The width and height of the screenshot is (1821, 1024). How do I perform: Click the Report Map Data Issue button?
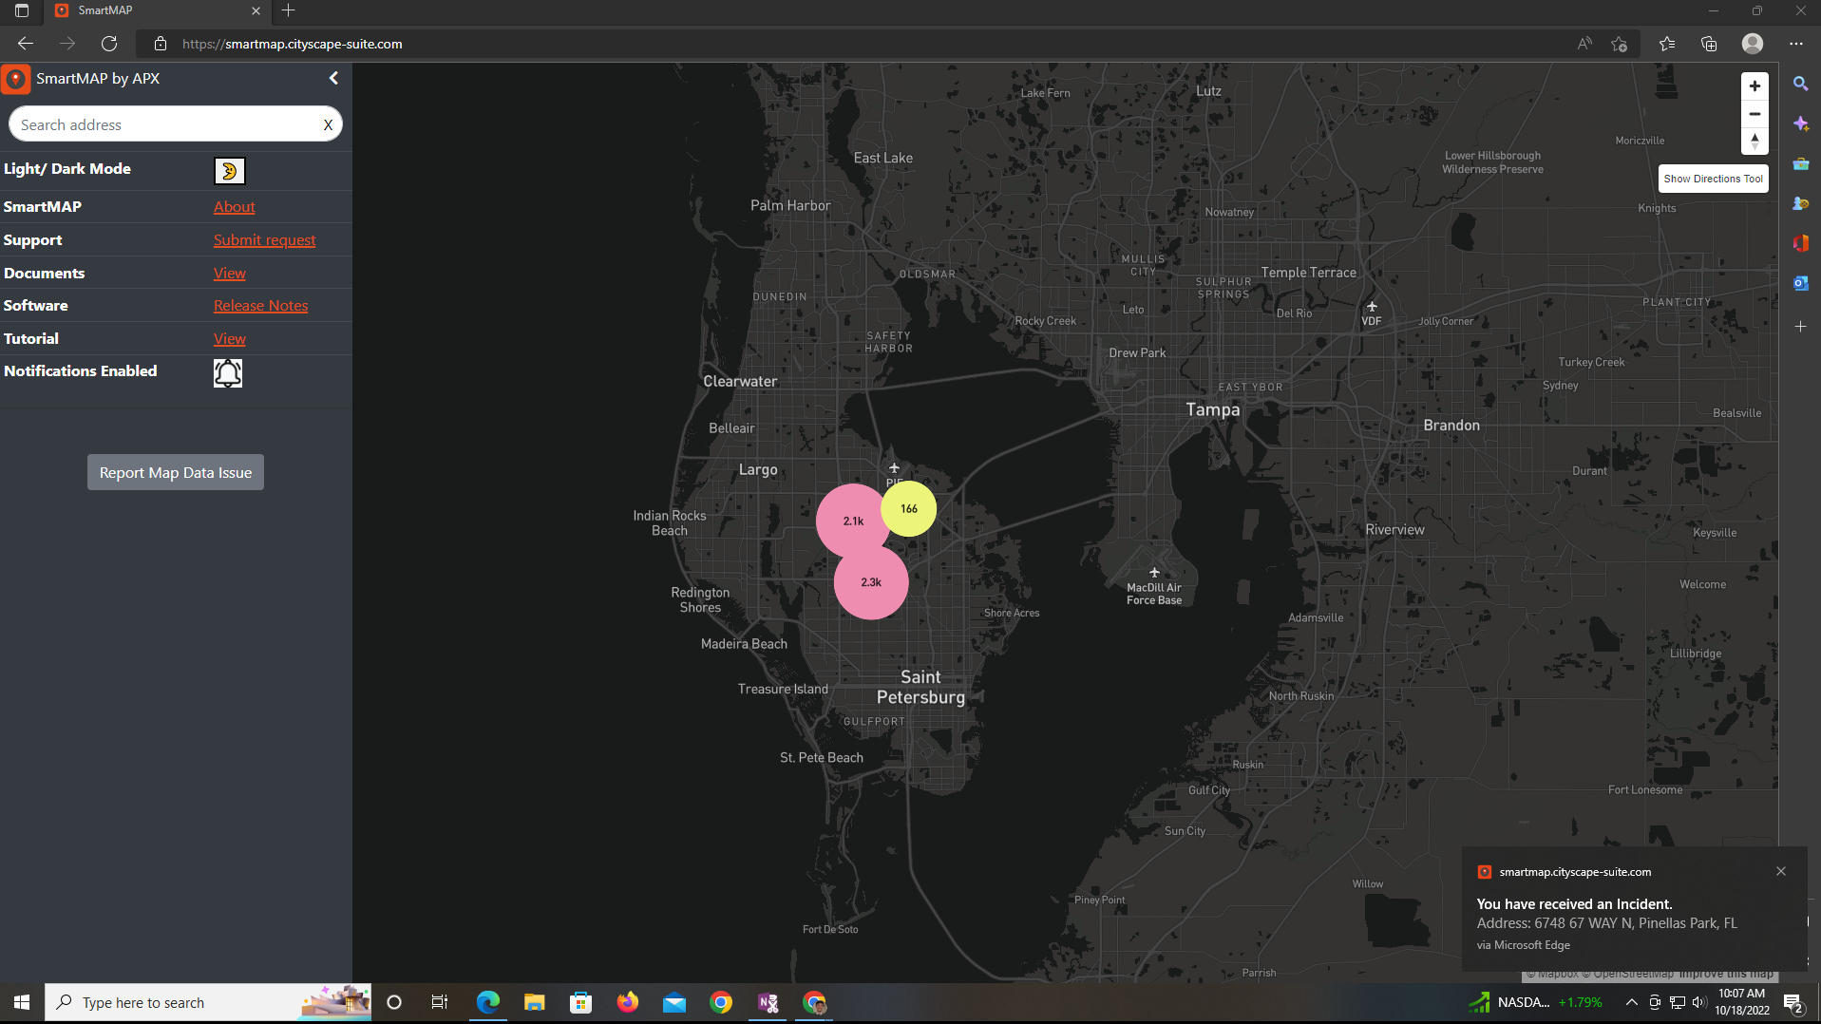tap(176, 472)
